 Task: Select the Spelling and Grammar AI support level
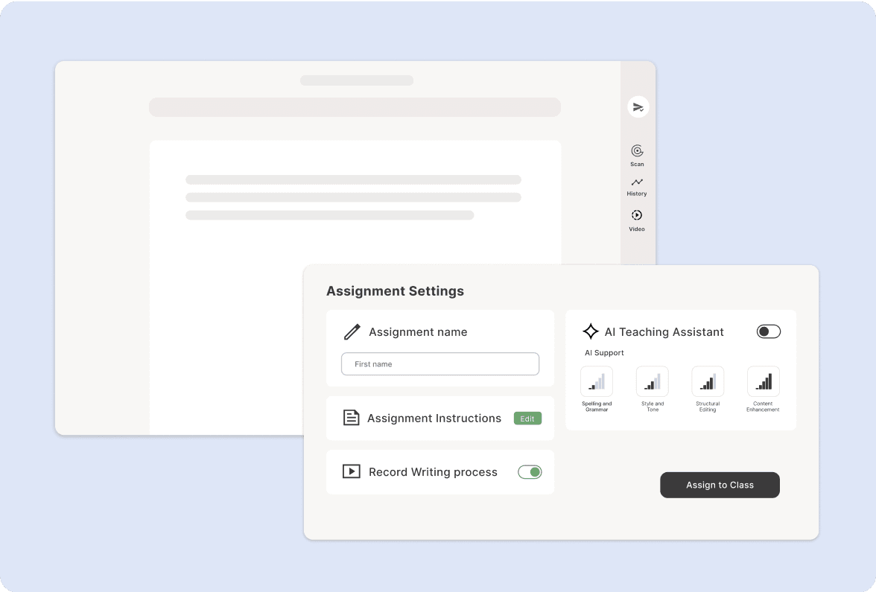point(596,381)
